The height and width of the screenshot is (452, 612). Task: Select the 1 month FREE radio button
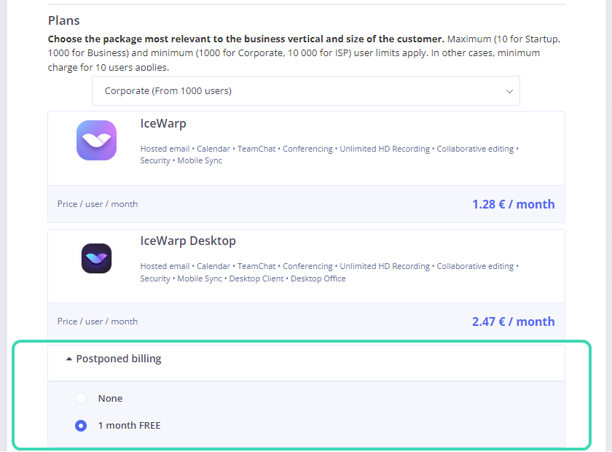81,426
